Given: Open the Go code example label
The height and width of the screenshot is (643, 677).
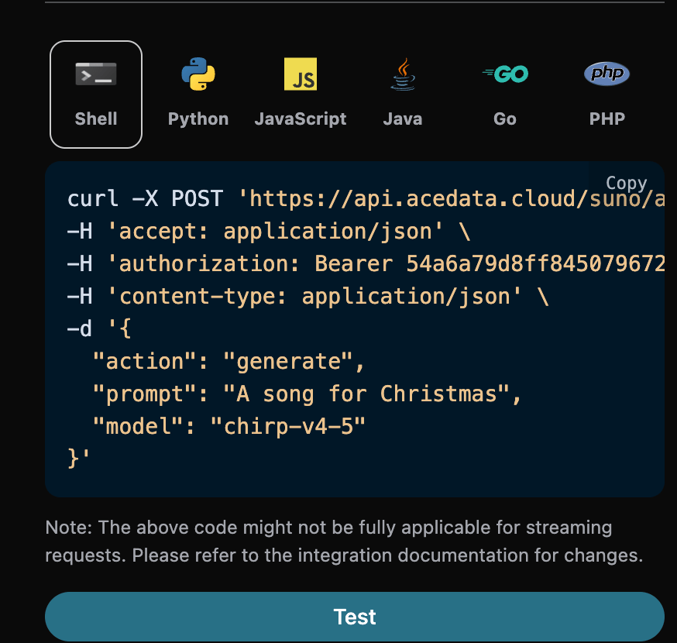Looking at the screenshot, I should [505, 119].
